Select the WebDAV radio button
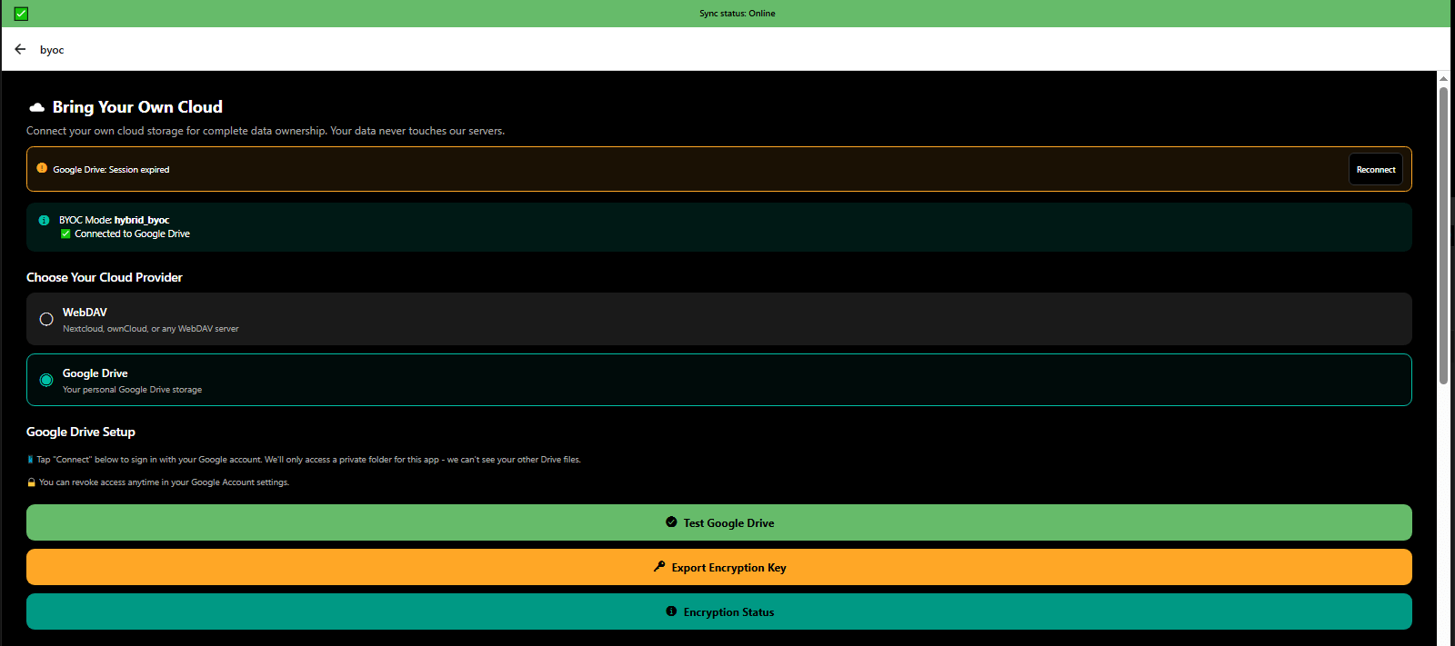This screenshot has height=646, width=1455. (46, 319)
